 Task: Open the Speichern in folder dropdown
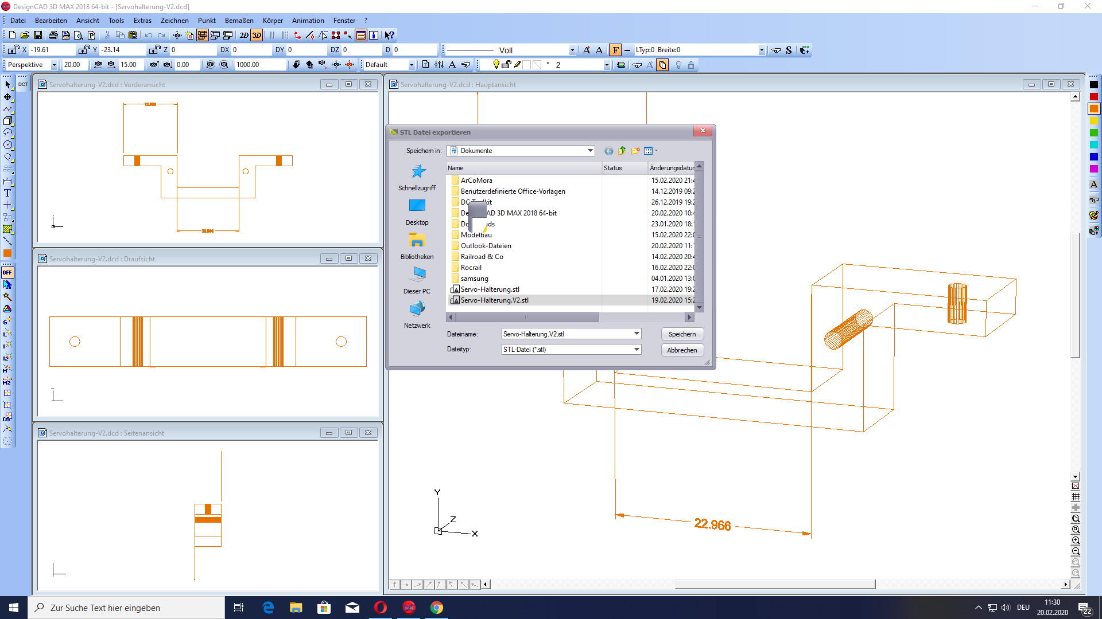click(x=589, y=150)
